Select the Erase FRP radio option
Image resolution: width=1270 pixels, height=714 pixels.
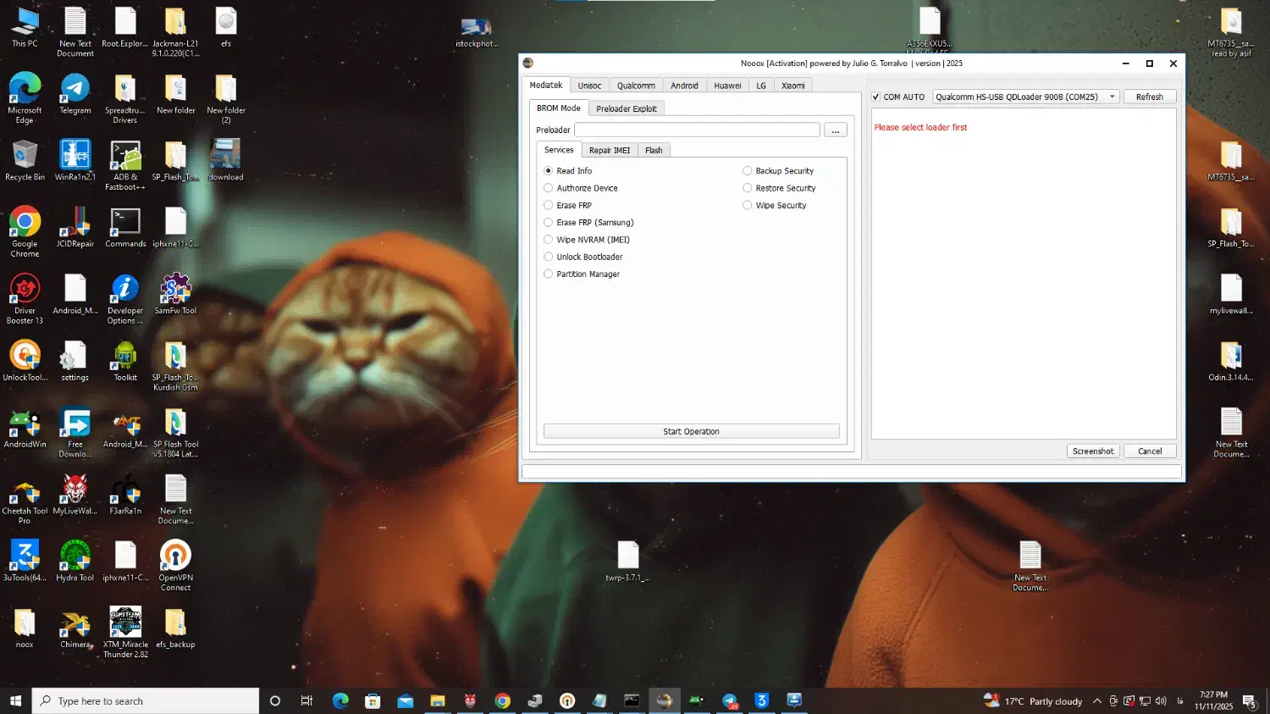click(549, 206)
